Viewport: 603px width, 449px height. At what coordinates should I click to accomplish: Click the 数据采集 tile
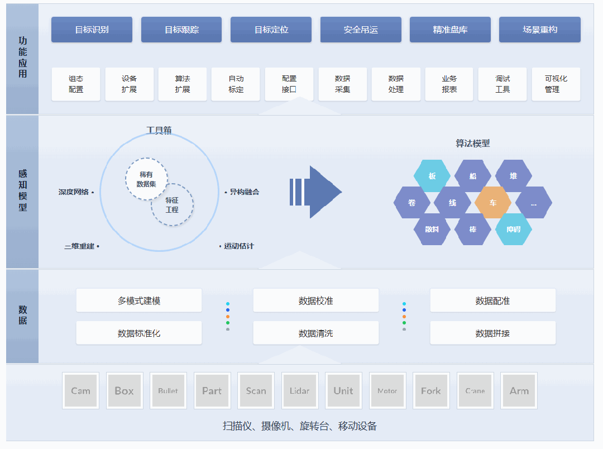pos(342,84)
